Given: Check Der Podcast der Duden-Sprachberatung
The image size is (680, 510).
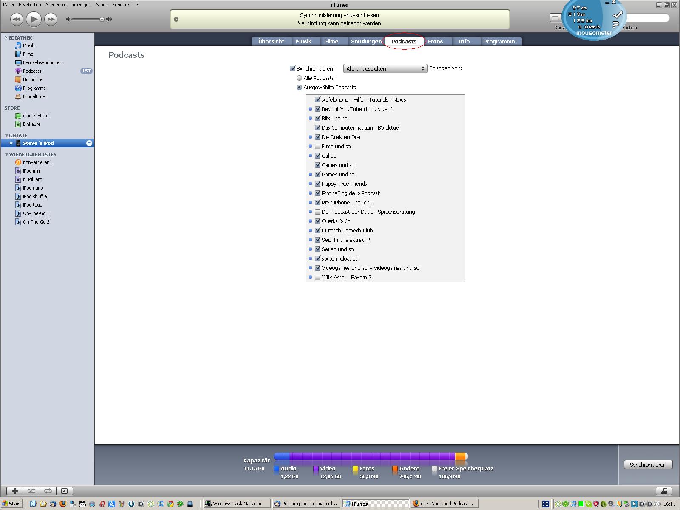Looking at the screenshot, I should click(317, 212).
